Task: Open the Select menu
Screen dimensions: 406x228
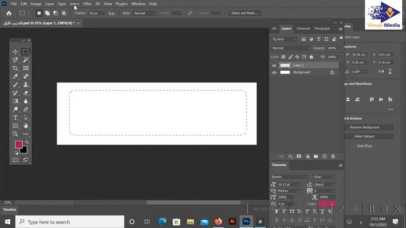Action: 74,4
